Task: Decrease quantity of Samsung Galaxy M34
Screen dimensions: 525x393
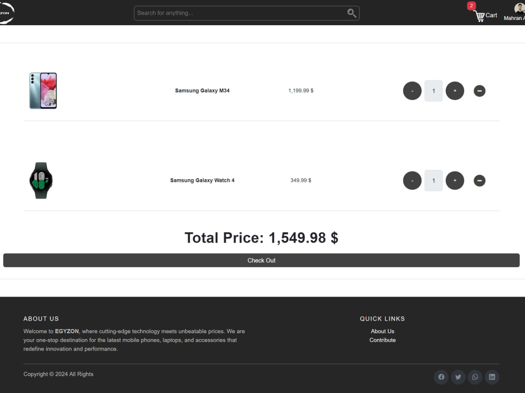Action: point(412,91)
